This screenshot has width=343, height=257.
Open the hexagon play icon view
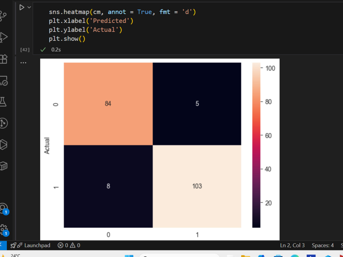click(3, 145)
